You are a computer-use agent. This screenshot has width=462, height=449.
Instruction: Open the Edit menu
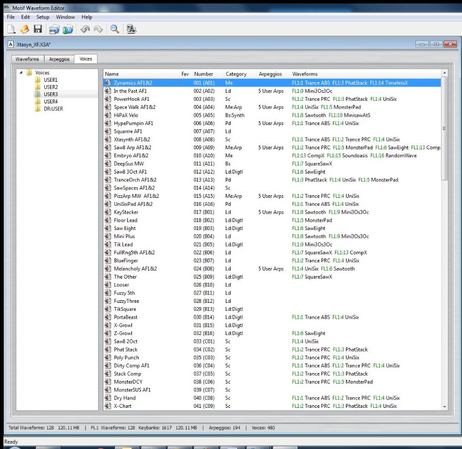(x=25, y=17)
